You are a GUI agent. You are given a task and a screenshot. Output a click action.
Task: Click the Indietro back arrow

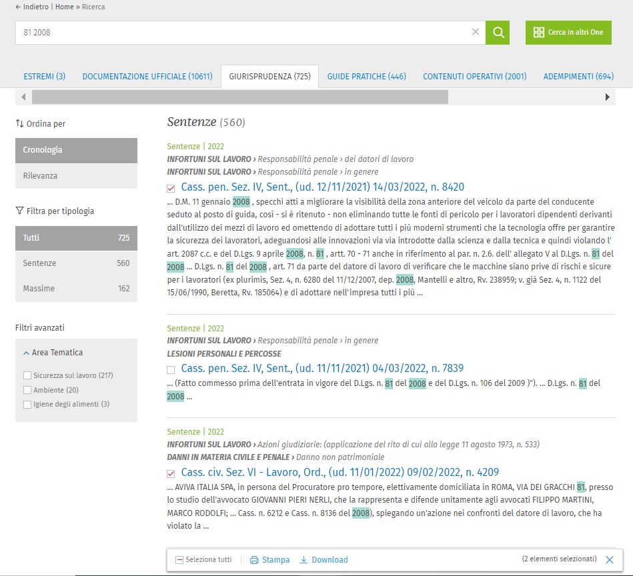tap(19, 7)
